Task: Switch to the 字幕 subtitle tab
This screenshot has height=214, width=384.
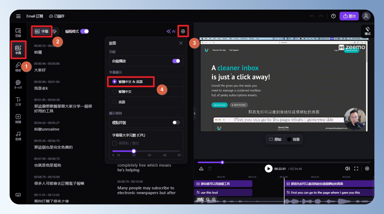Action: pyautogui.click(x=42, y=31)
